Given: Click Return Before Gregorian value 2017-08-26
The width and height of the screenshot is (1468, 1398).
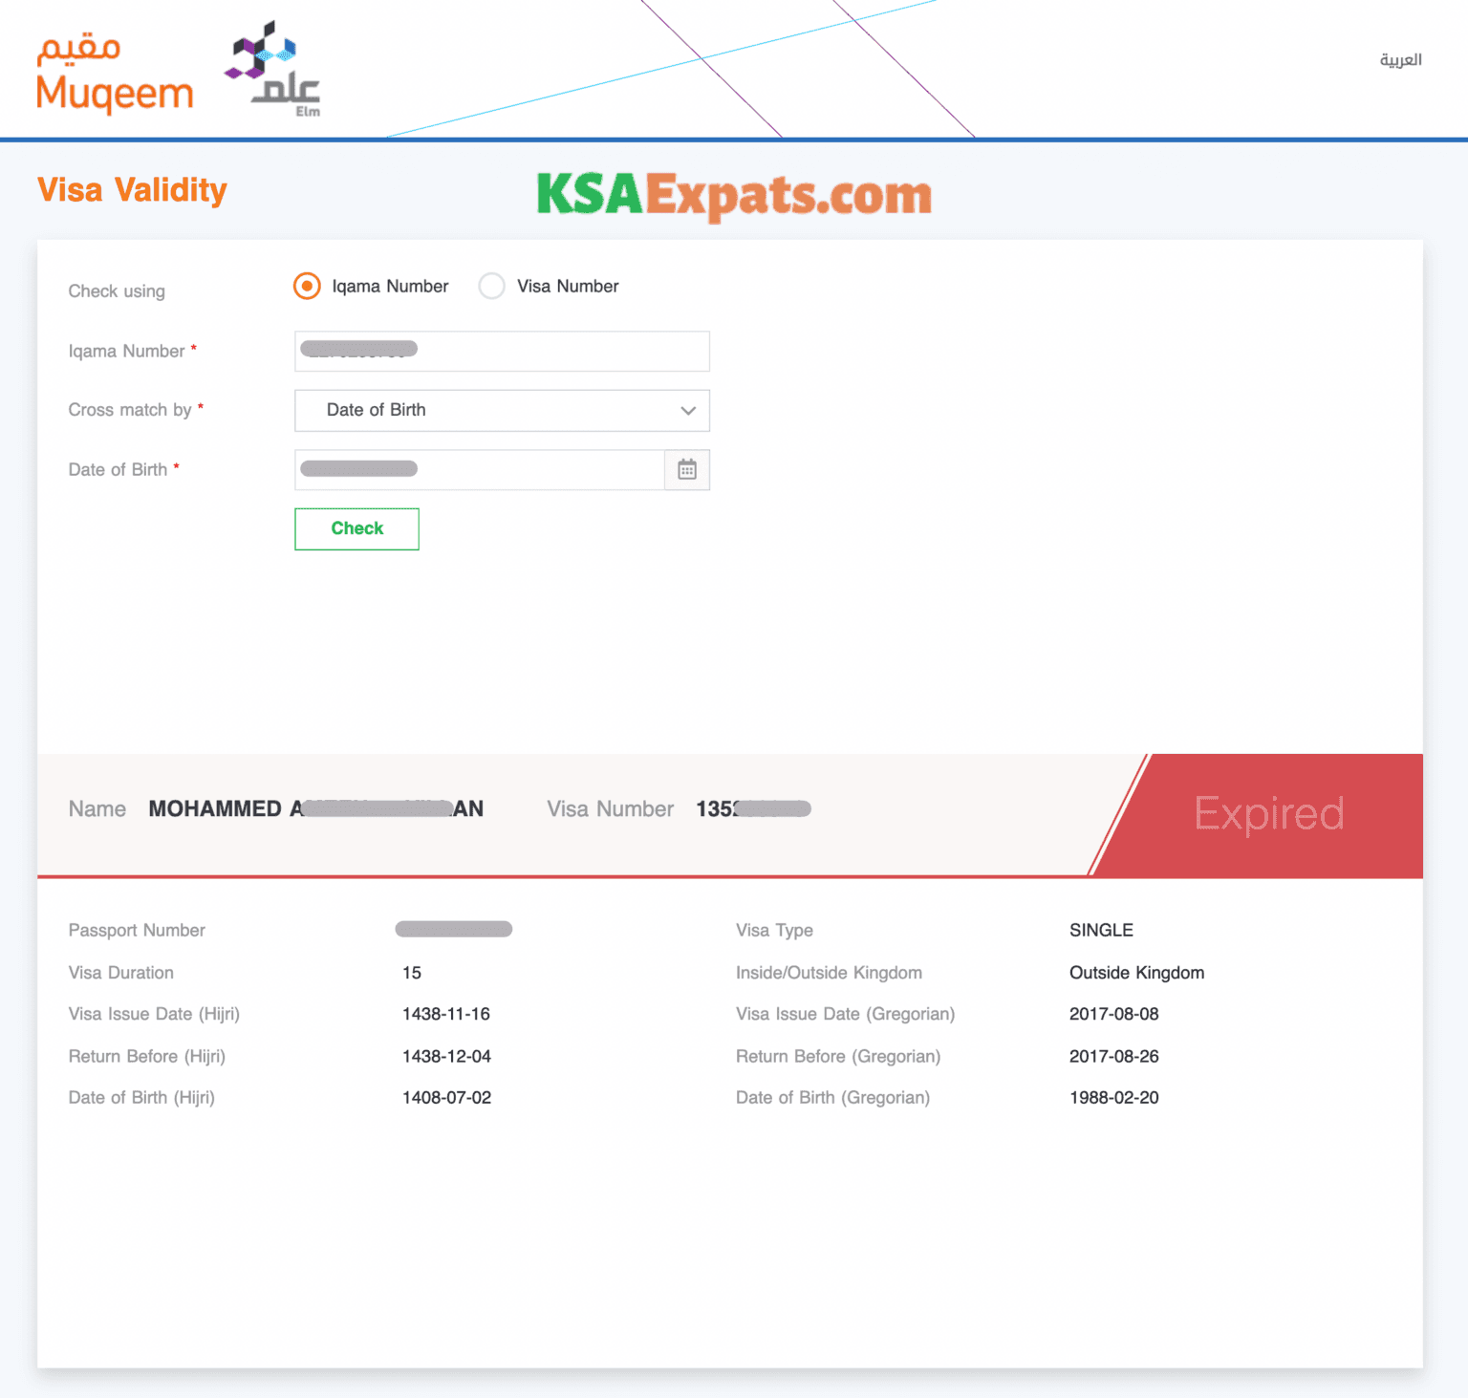Looking at the screenshot, I should (1113, 1056).
